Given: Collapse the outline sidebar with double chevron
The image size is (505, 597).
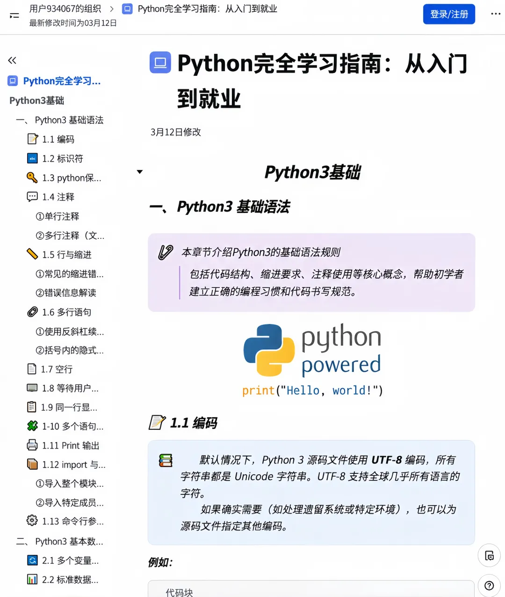Looking at the screenshot, I should [12, 60].
